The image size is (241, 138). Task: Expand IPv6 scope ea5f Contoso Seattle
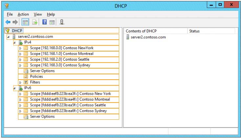click(20, 105)
